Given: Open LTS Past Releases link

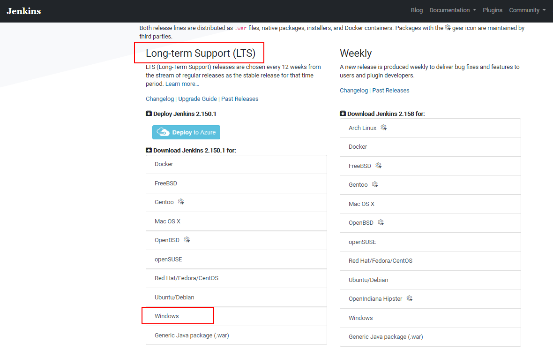Looking at the screenshot, I should click(x=240, y=99).
